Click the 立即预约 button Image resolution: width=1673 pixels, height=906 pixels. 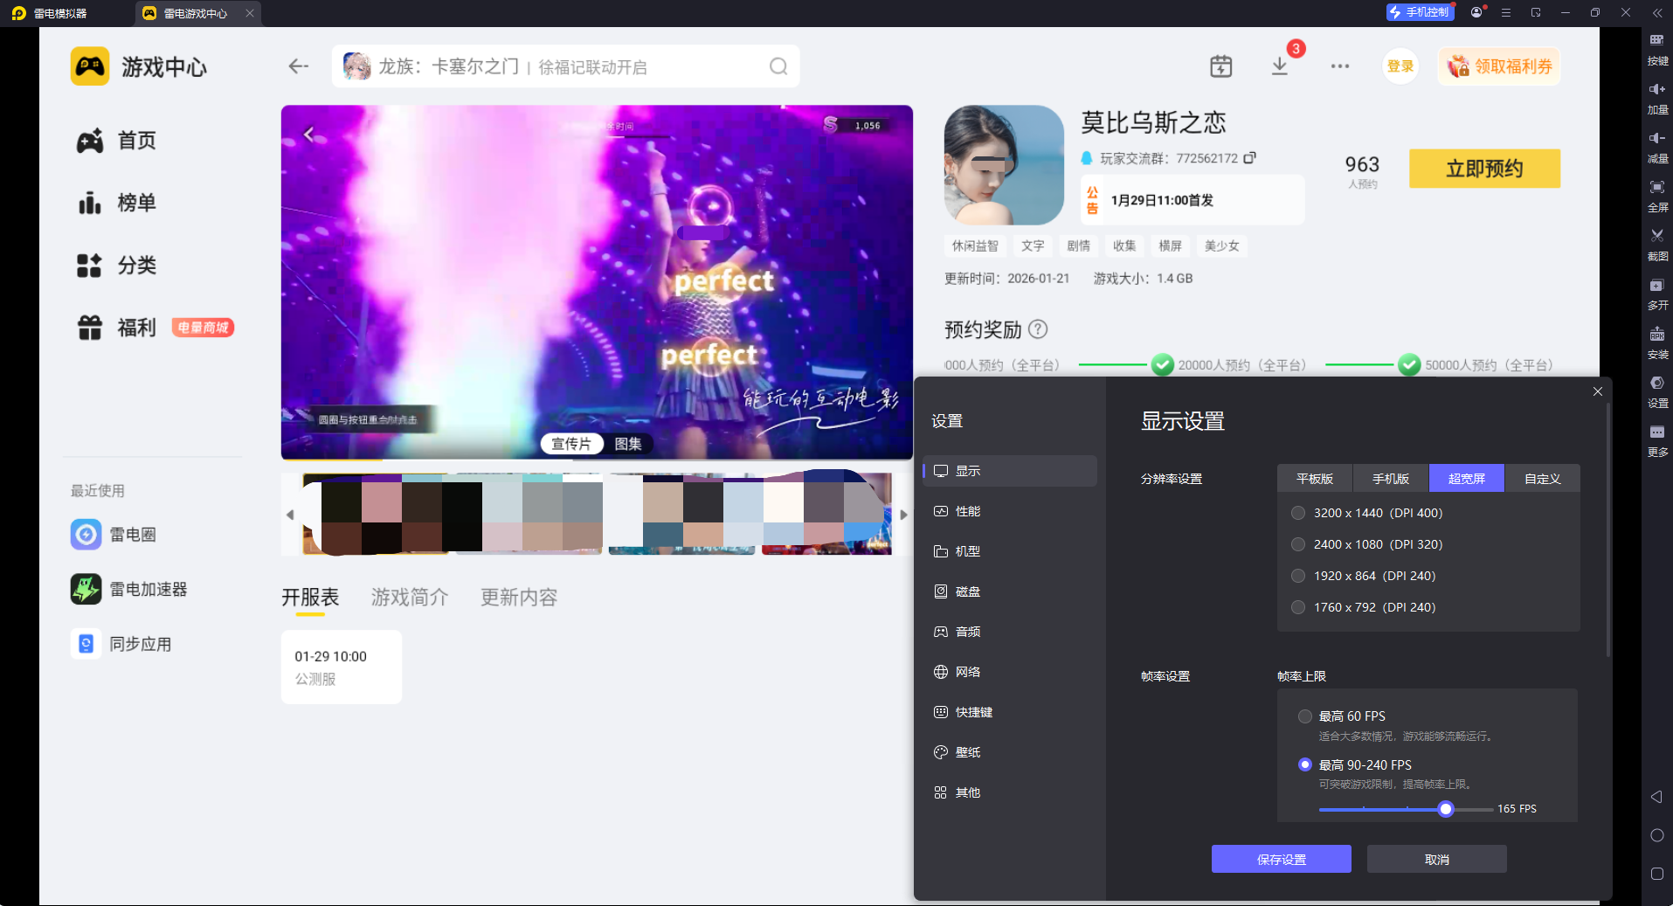pyautogui.click(x=1483, y=169)
